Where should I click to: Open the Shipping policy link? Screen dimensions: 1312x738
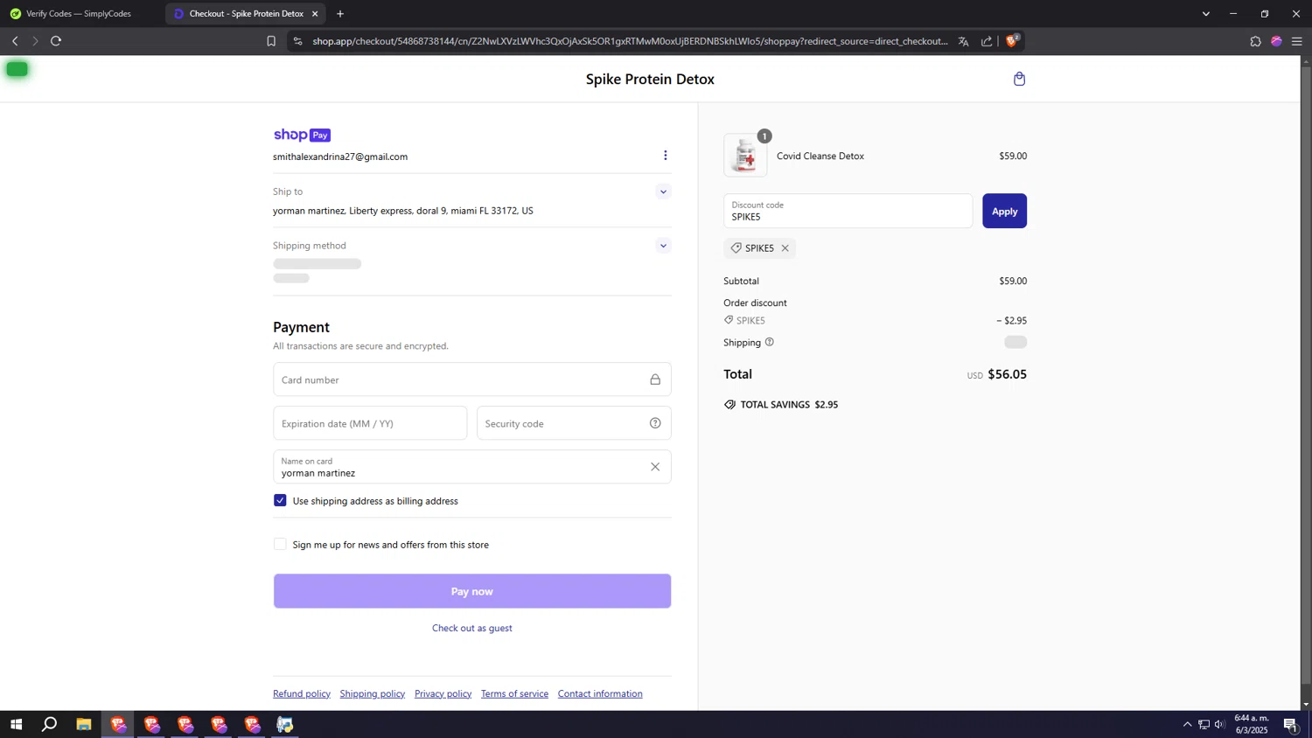(372, 693)
